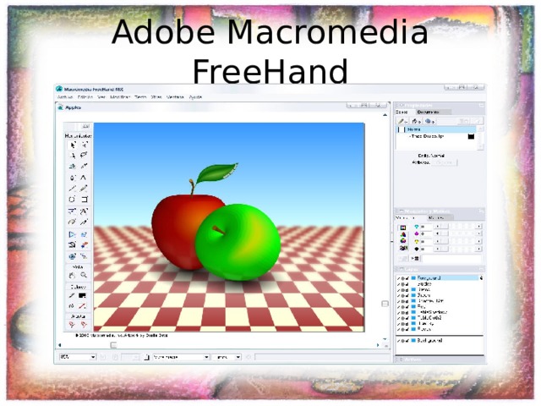Click the add-to-swatches icon in mixer

[x=415, y=258]
